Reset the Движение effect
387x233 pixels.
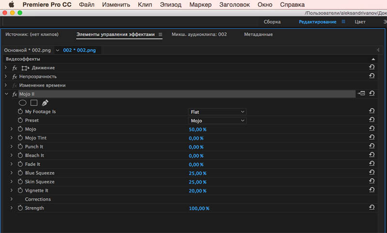[372, 67]
